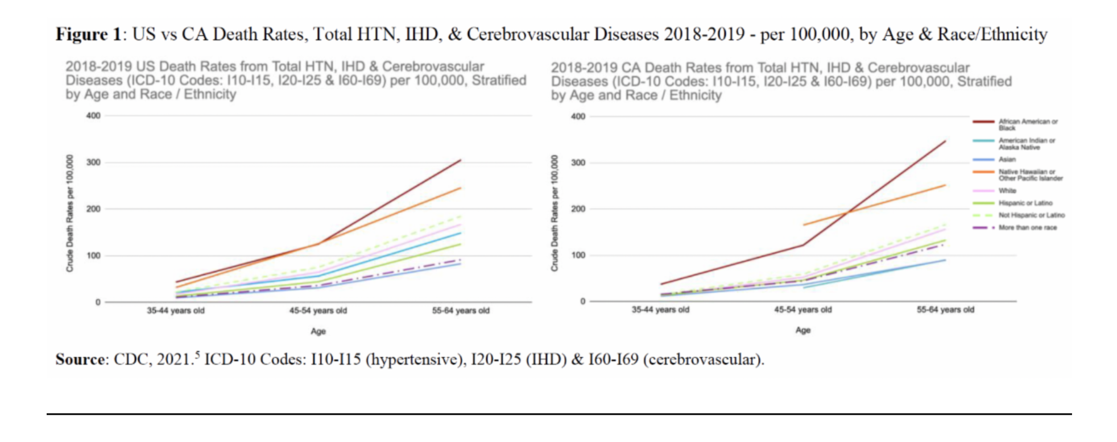This screenshot has width=1117, height=442.
Task: Click the CA chart title beginning "2018-2019 CA Death Rates"
Action: 781,81
